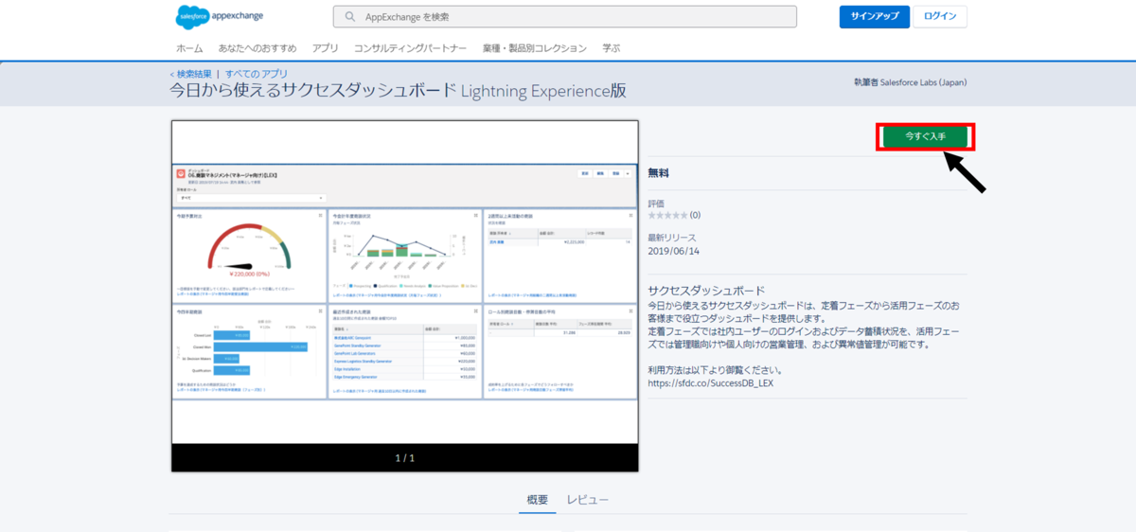Follow the すべてのアプリ breadcrumb link
Image resolution: width=1136 pixels, height=532 pixels.
[257, 74]
